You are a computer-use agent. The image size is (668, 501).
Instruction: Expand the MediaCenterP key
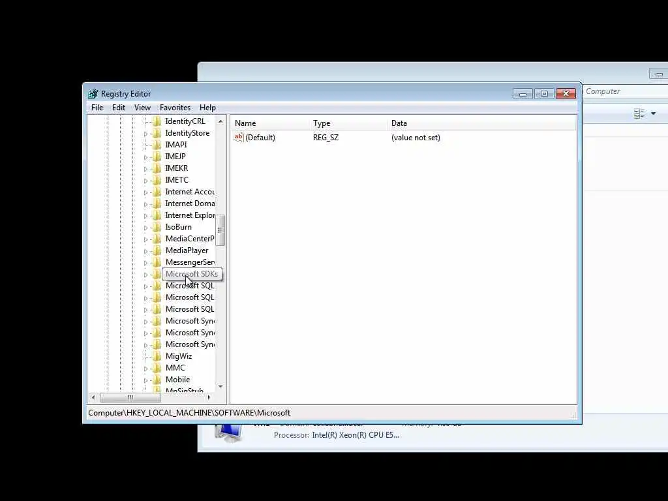point(145,239)
